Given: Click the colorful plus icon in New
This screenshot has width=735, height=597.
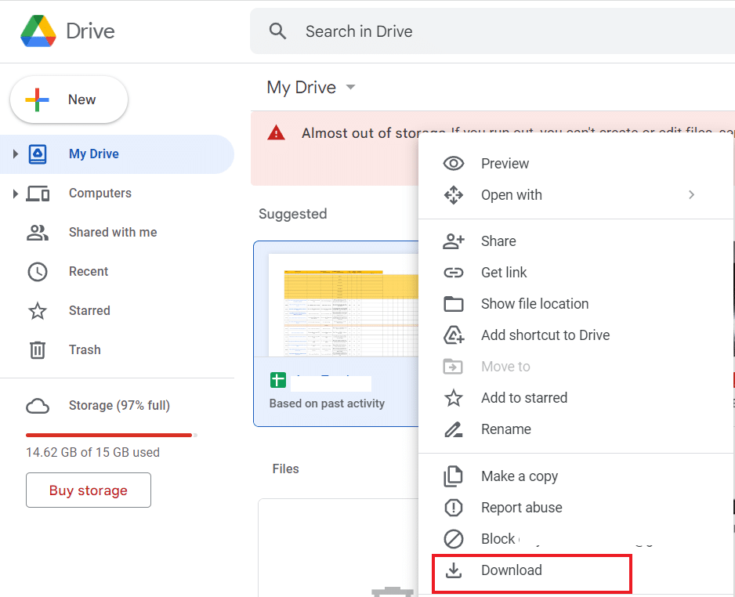Looking at the screenshot, I should coord(37,99).
